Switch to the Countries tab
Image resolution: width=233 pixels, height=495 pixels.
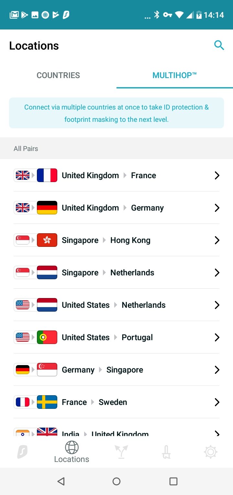click(58, 75)
